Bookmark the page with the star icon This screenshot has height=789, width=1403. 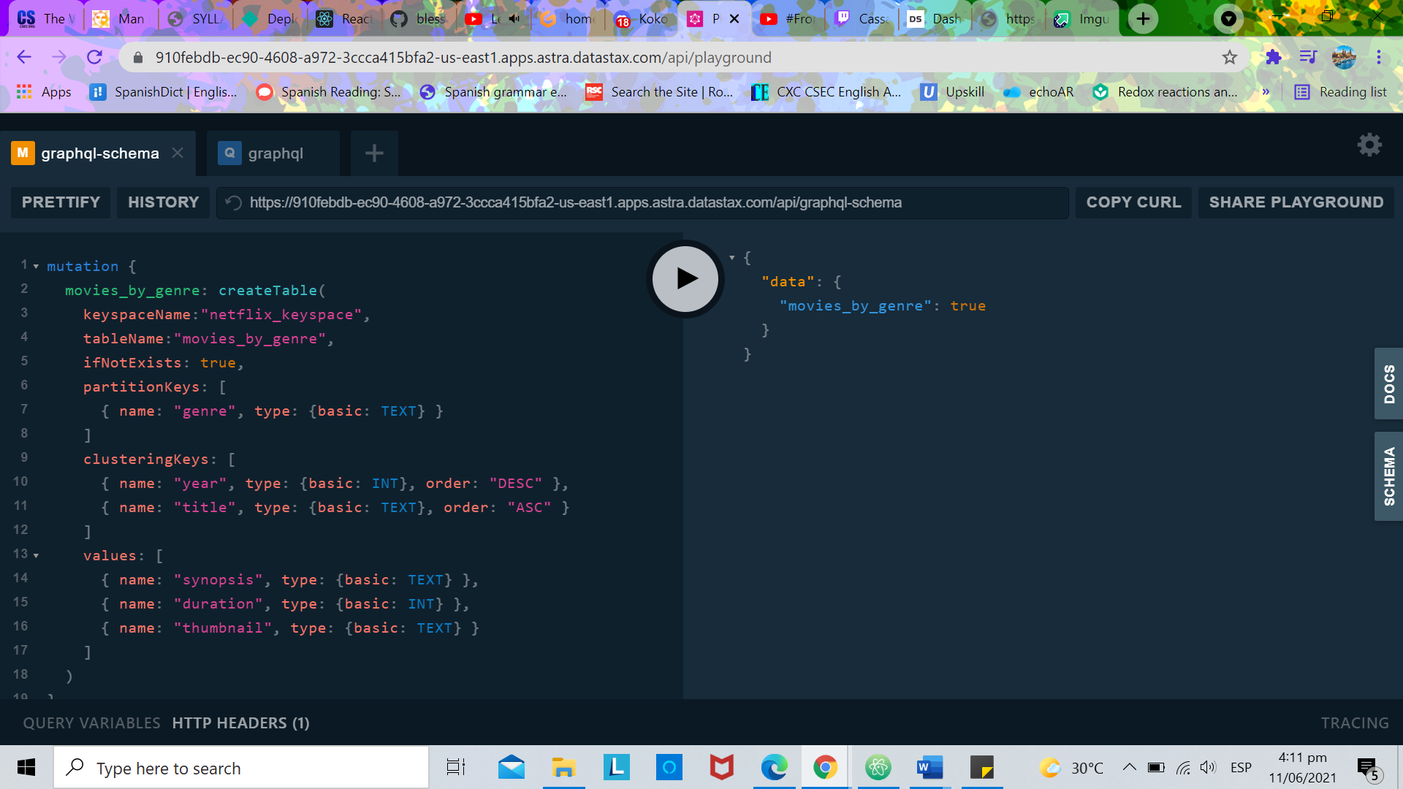(x=1228, y=57)
